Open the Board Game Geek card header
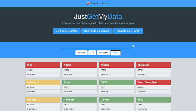The width and height of the screenshot is (196, 111). coord(153,82)
